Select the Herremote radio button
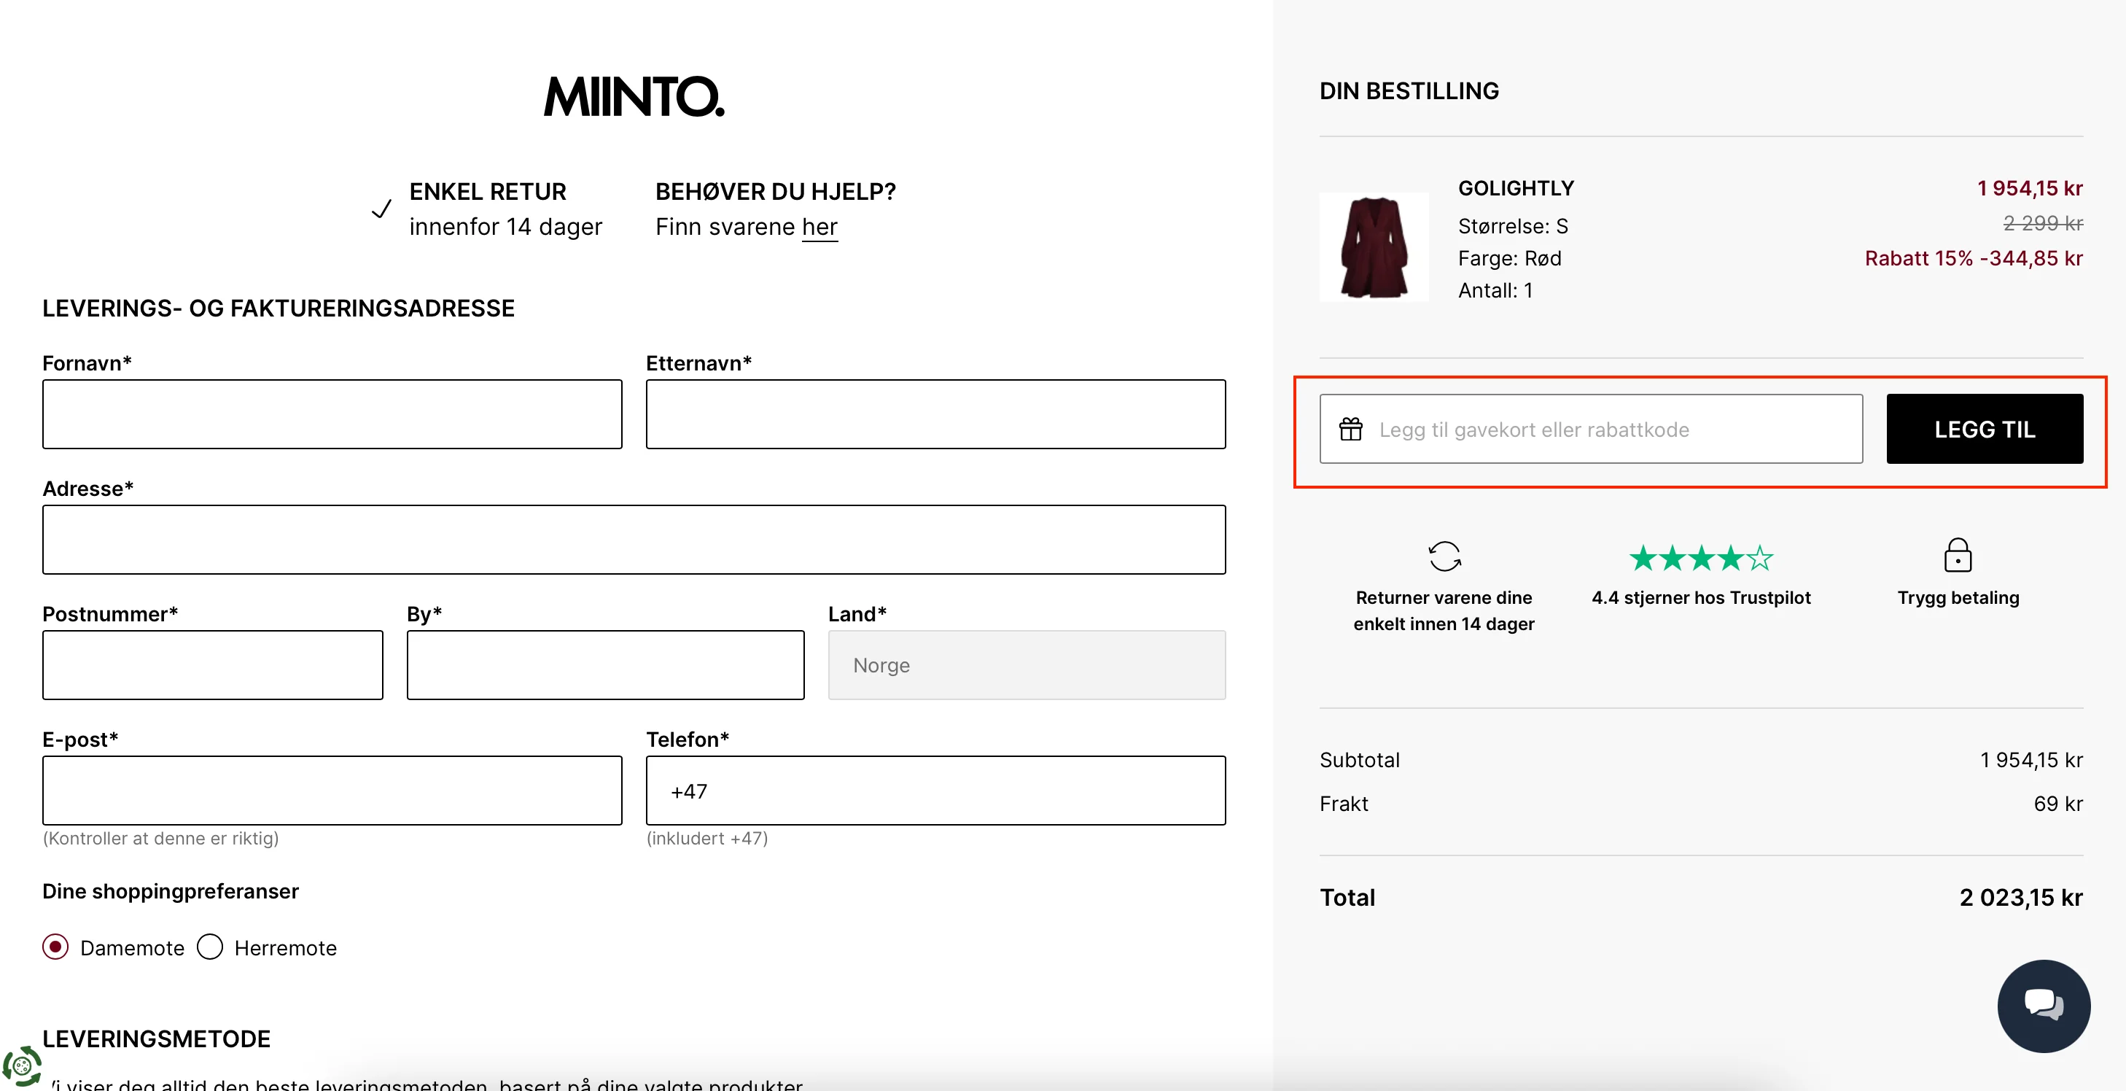The height and width of the screenshot is (1091, 2126). [210, 947]
